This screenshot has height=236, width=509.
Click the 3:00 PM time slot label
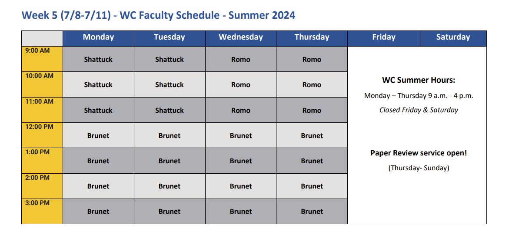38,203
